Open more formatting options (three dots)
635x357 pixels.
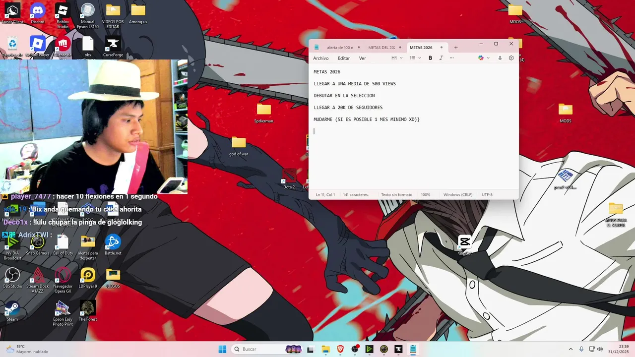(451, 58)
